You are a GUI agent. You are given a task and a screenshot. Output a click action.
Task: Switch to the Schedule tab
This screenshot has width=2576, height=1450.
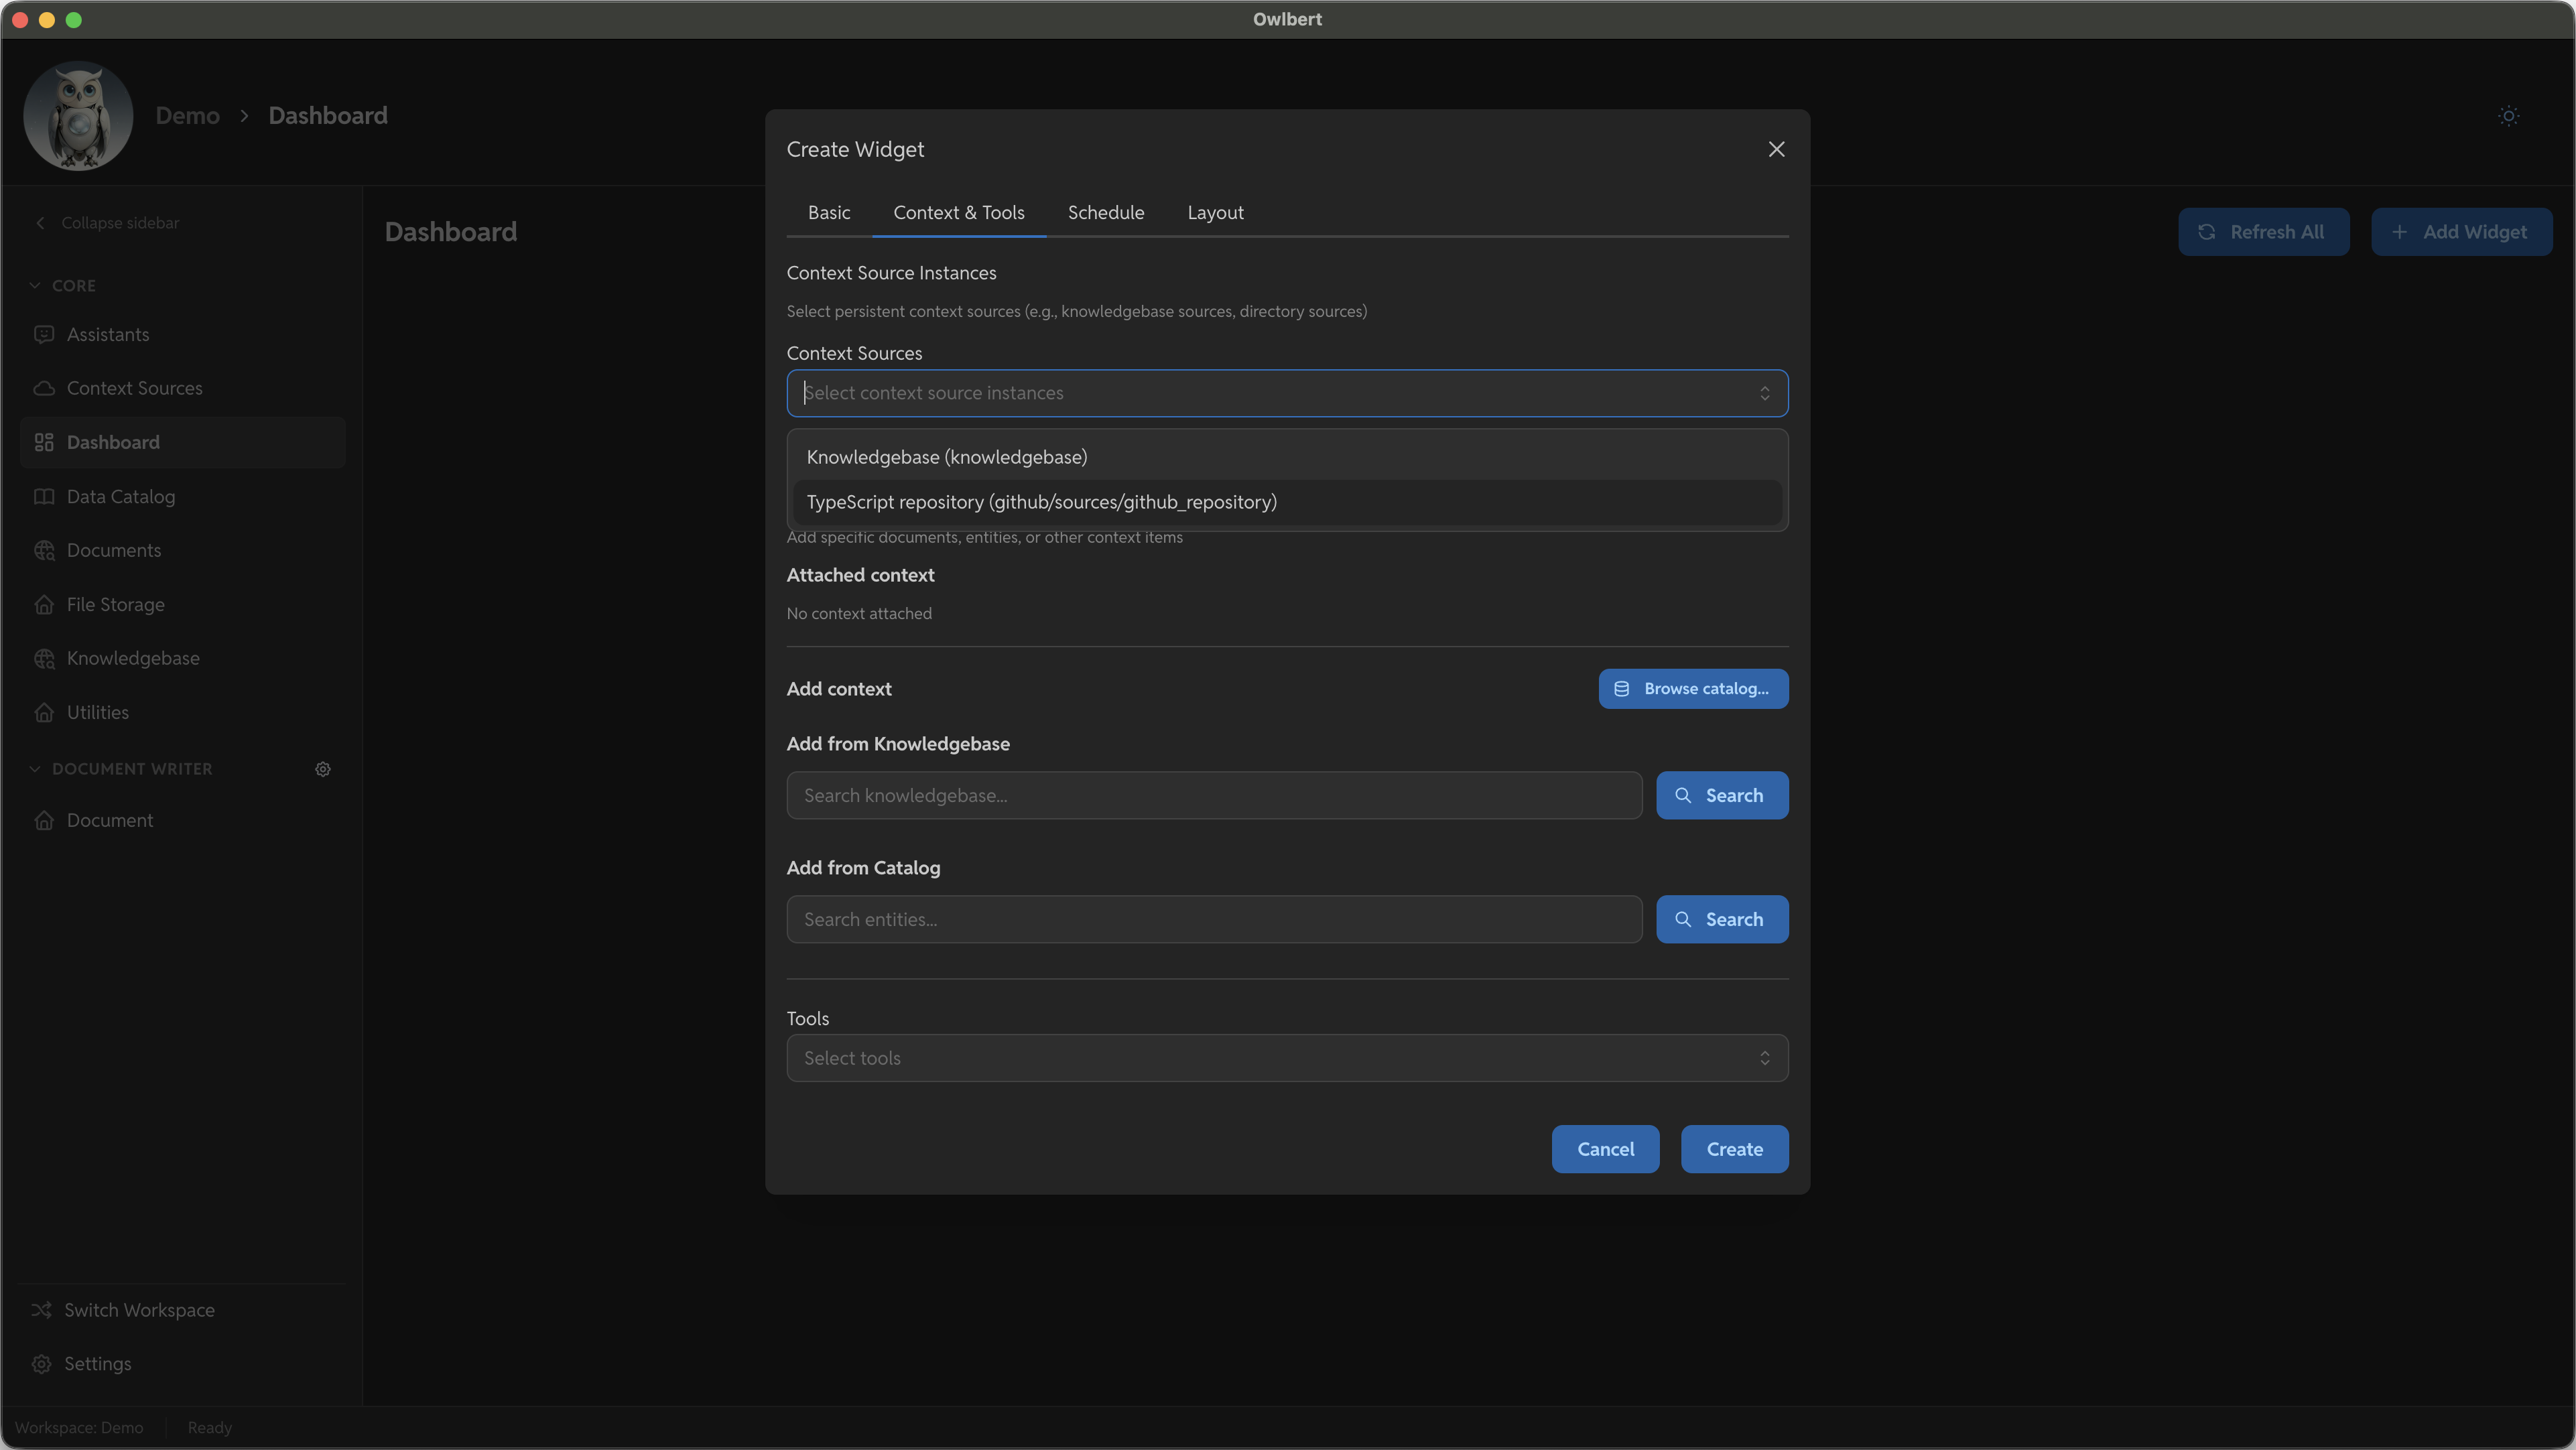coord(1105,213)
